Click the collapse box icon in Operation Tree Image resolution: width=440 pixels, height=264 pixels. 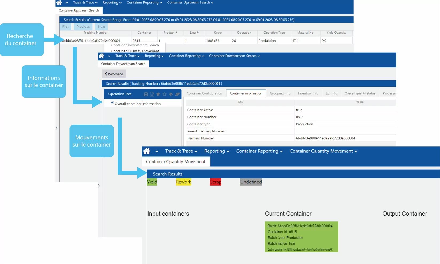tap(146, 94)
